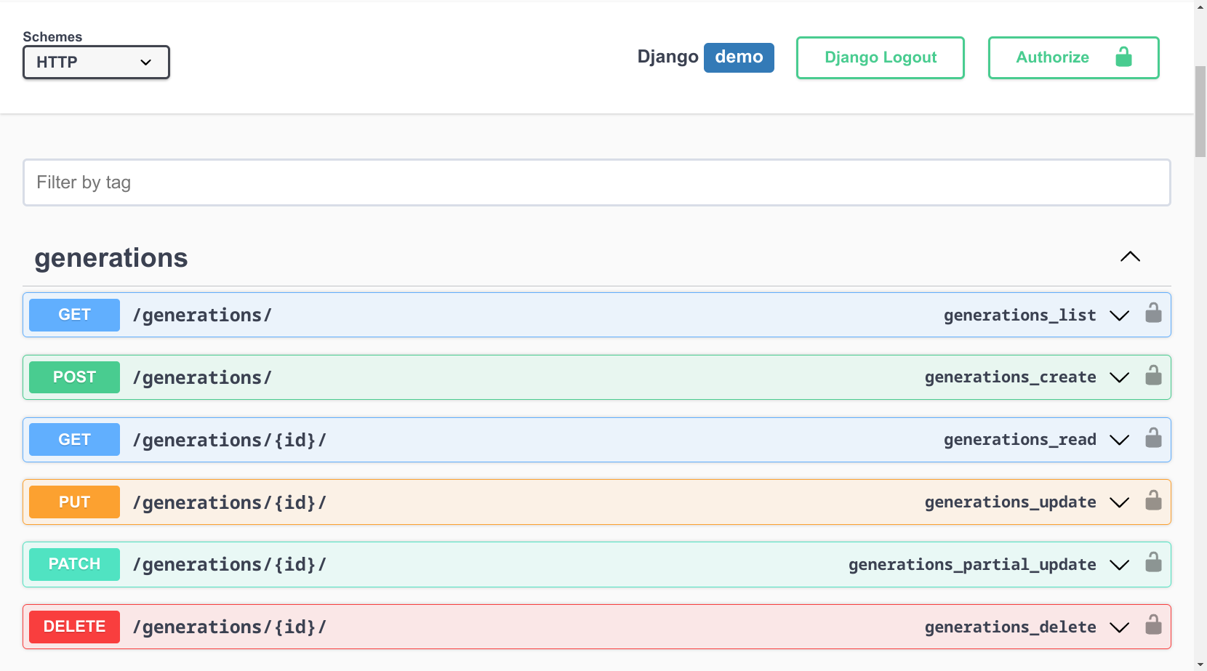
Task: Click the lock icon on generations_update row
Action: point(1154,502)
